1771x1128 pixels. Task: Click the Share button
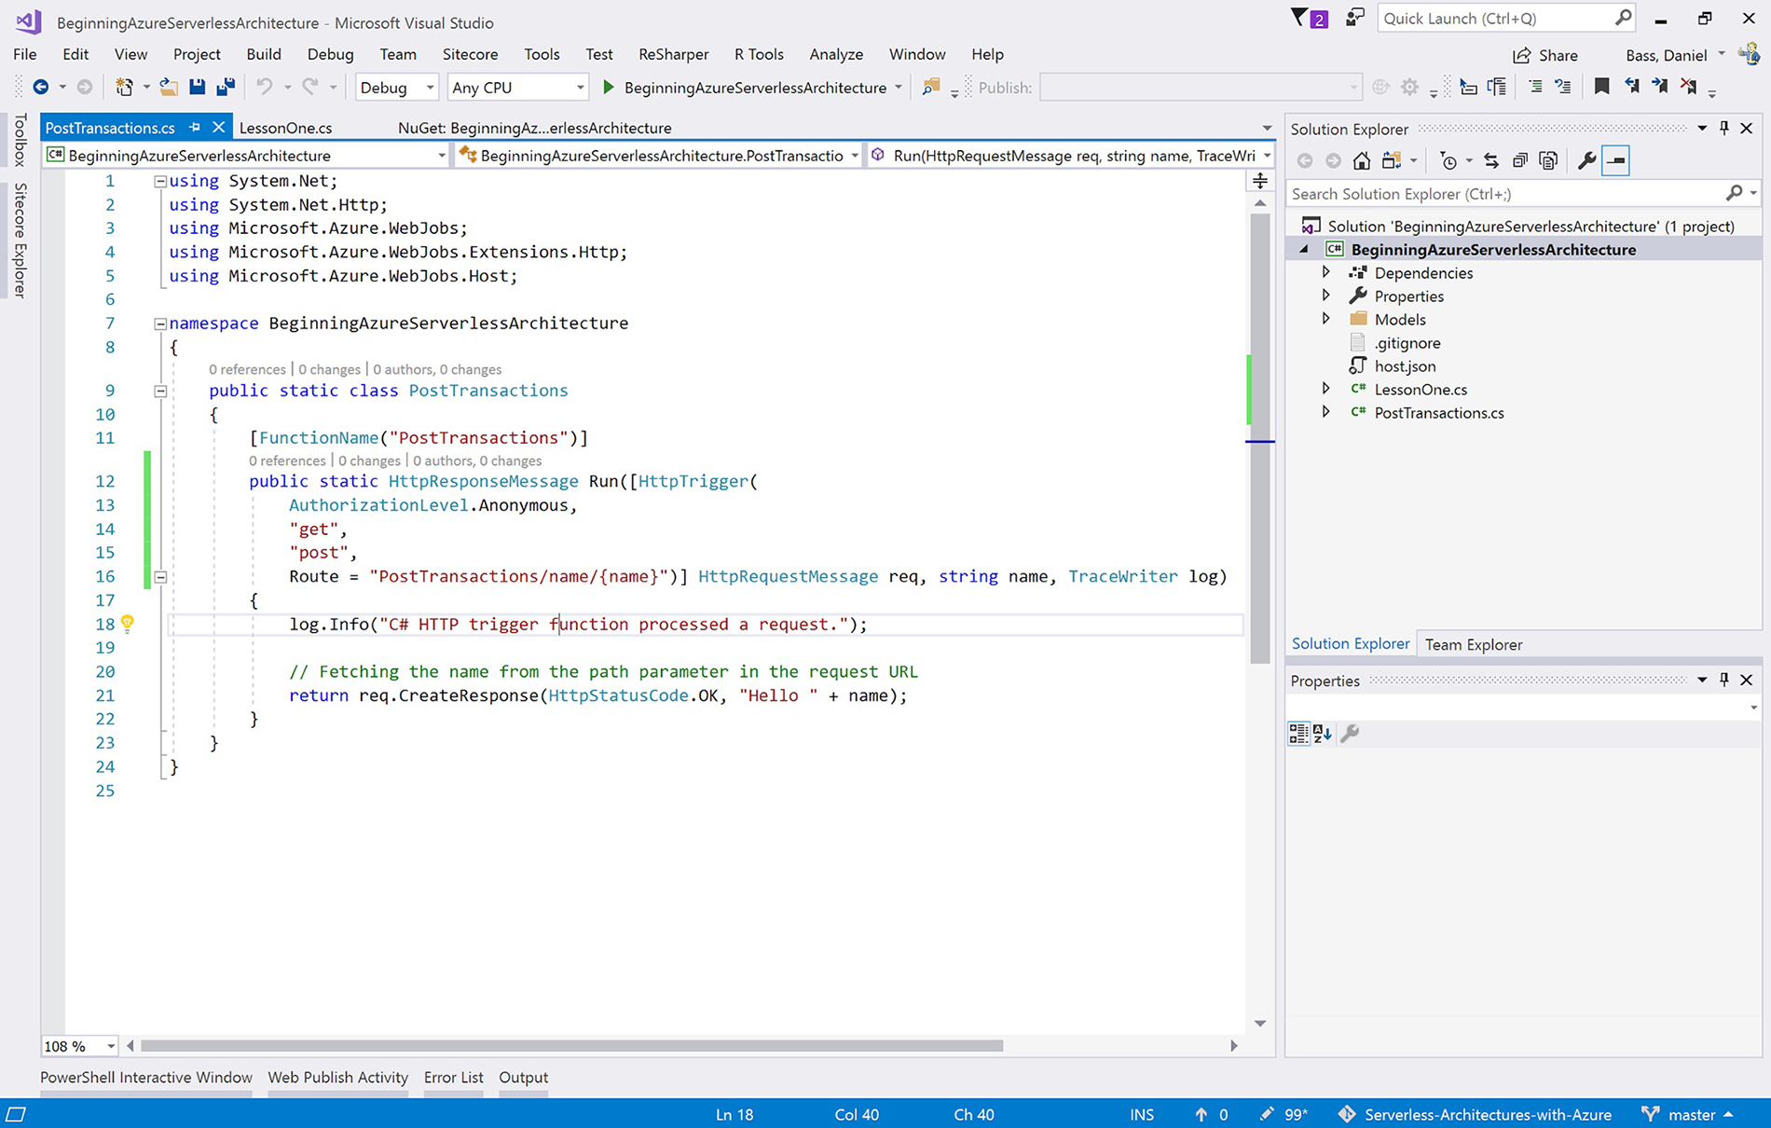1544,55
